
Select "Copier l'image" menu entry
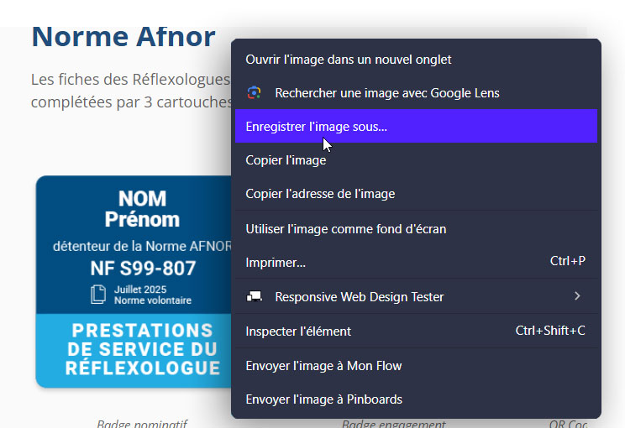(x=286, y=160)
